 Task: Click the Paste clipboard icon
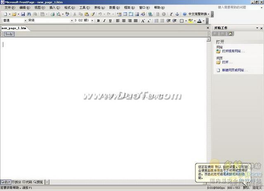pos(87,14)
